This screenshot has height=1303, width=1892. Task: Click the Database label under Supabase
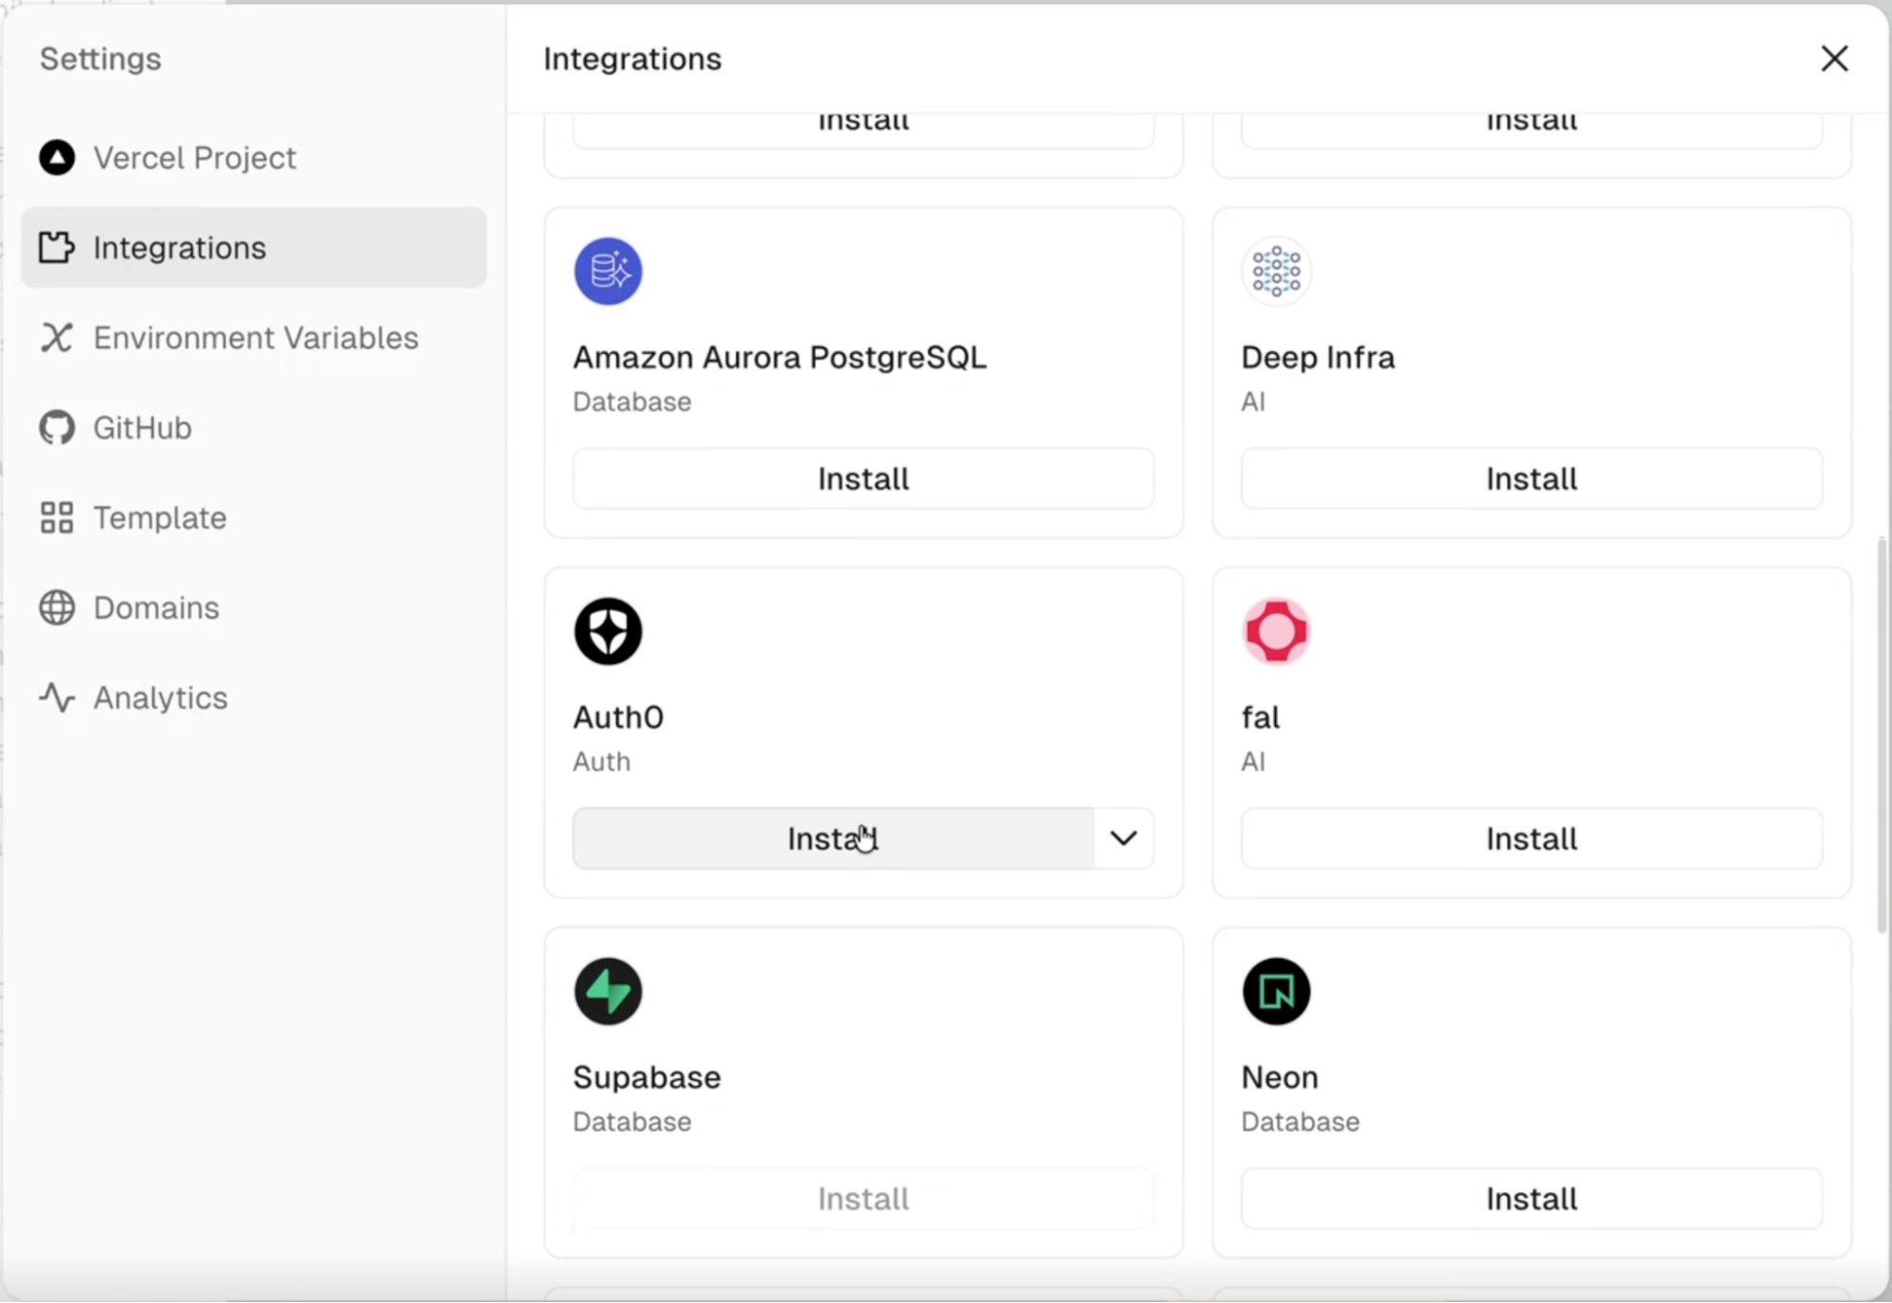point(631,1122)
